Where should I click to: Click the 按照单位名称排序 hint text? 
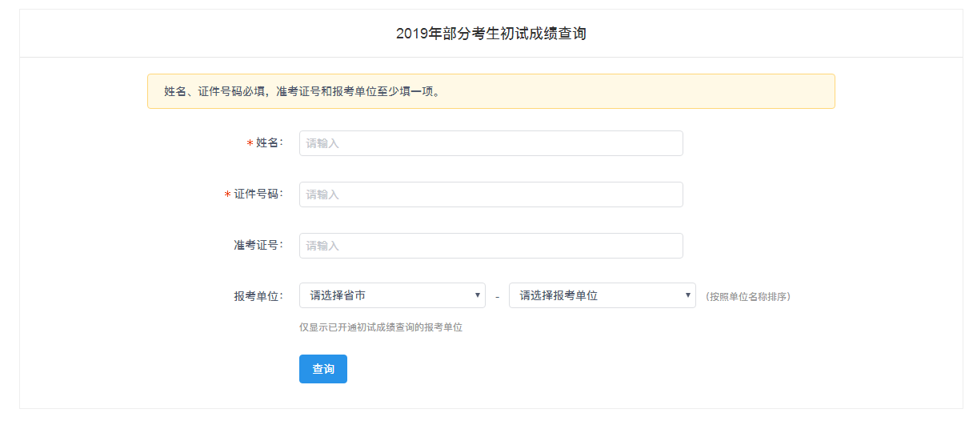748,296
